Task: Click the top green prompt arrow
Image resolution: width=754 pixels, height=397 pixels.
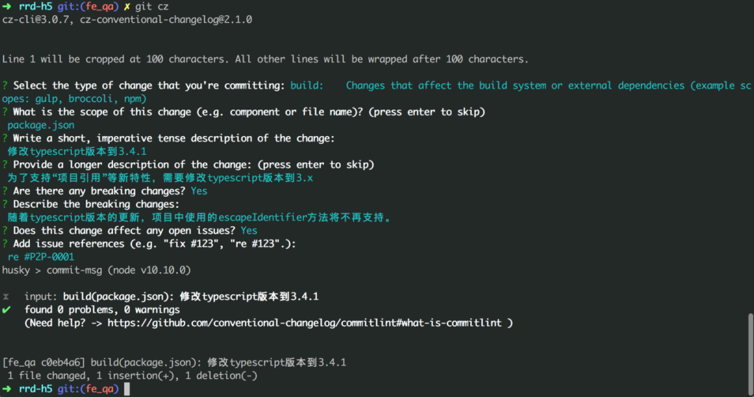Action: [7, 7]
